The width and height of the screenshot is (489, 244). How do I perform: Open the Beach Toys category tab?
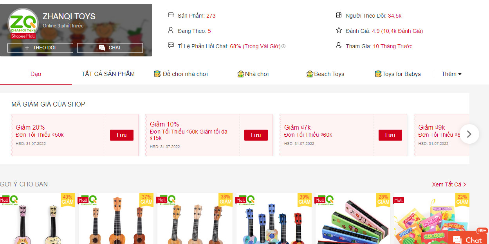pos(325,74)
